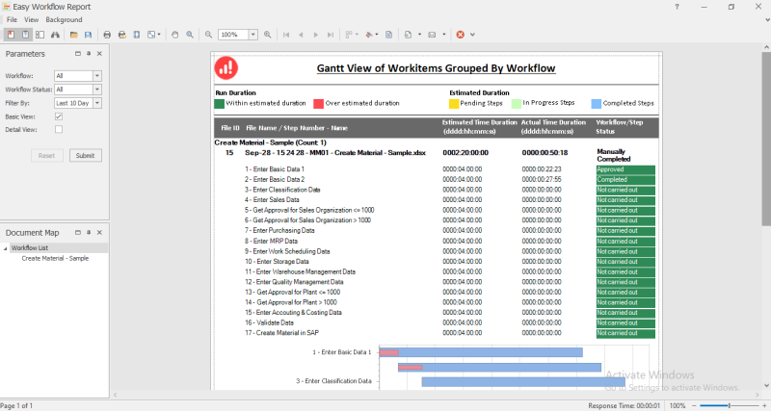Open the Background menu
The width and height of the screenshot is (771, 411).
64,19
